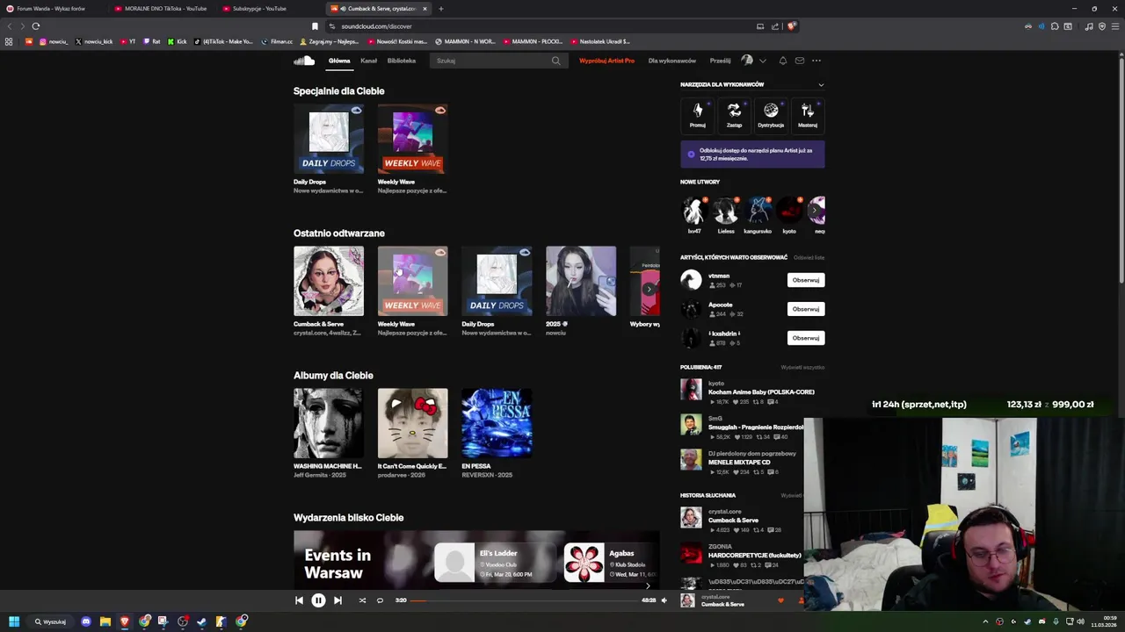Click Wypróbuj Artist Pro link
This screenshot has width=1125, height=632.
[606, 61]
